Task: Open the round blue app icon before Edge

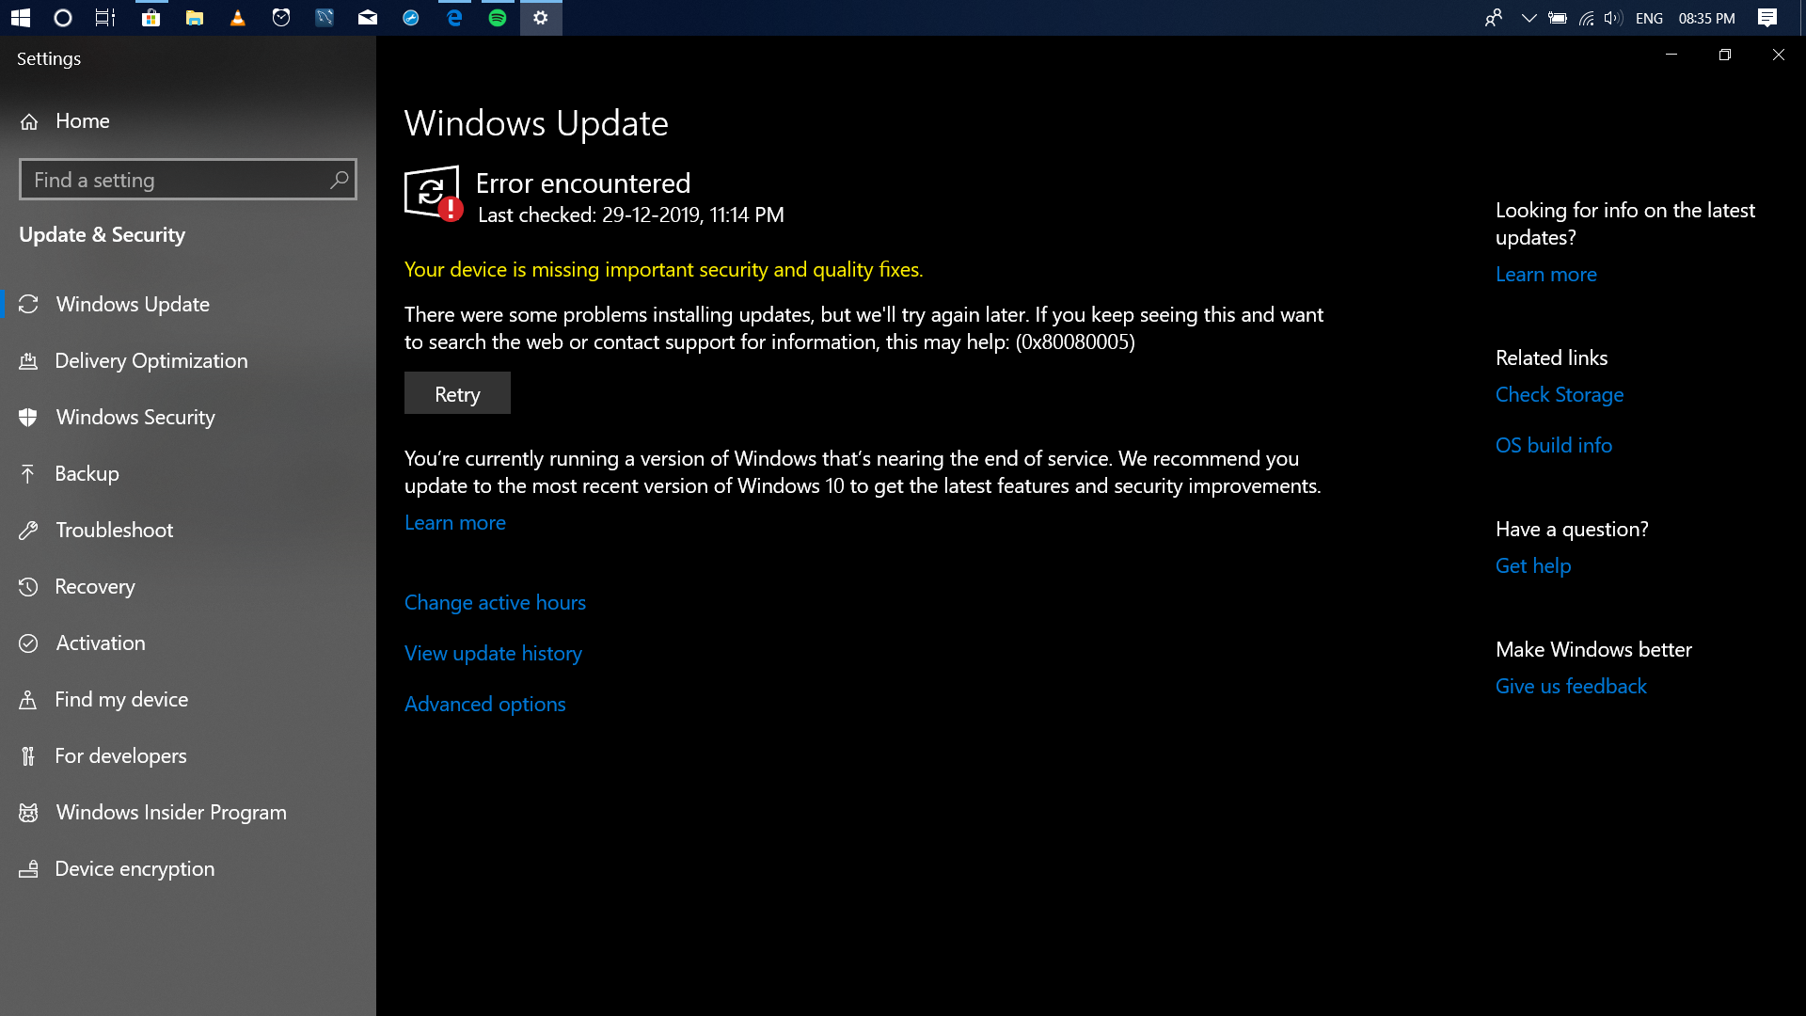Action: [411, 18]
